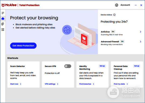Click the Shortcuts heading
145x103 pixels.
[x=13, y=58]
